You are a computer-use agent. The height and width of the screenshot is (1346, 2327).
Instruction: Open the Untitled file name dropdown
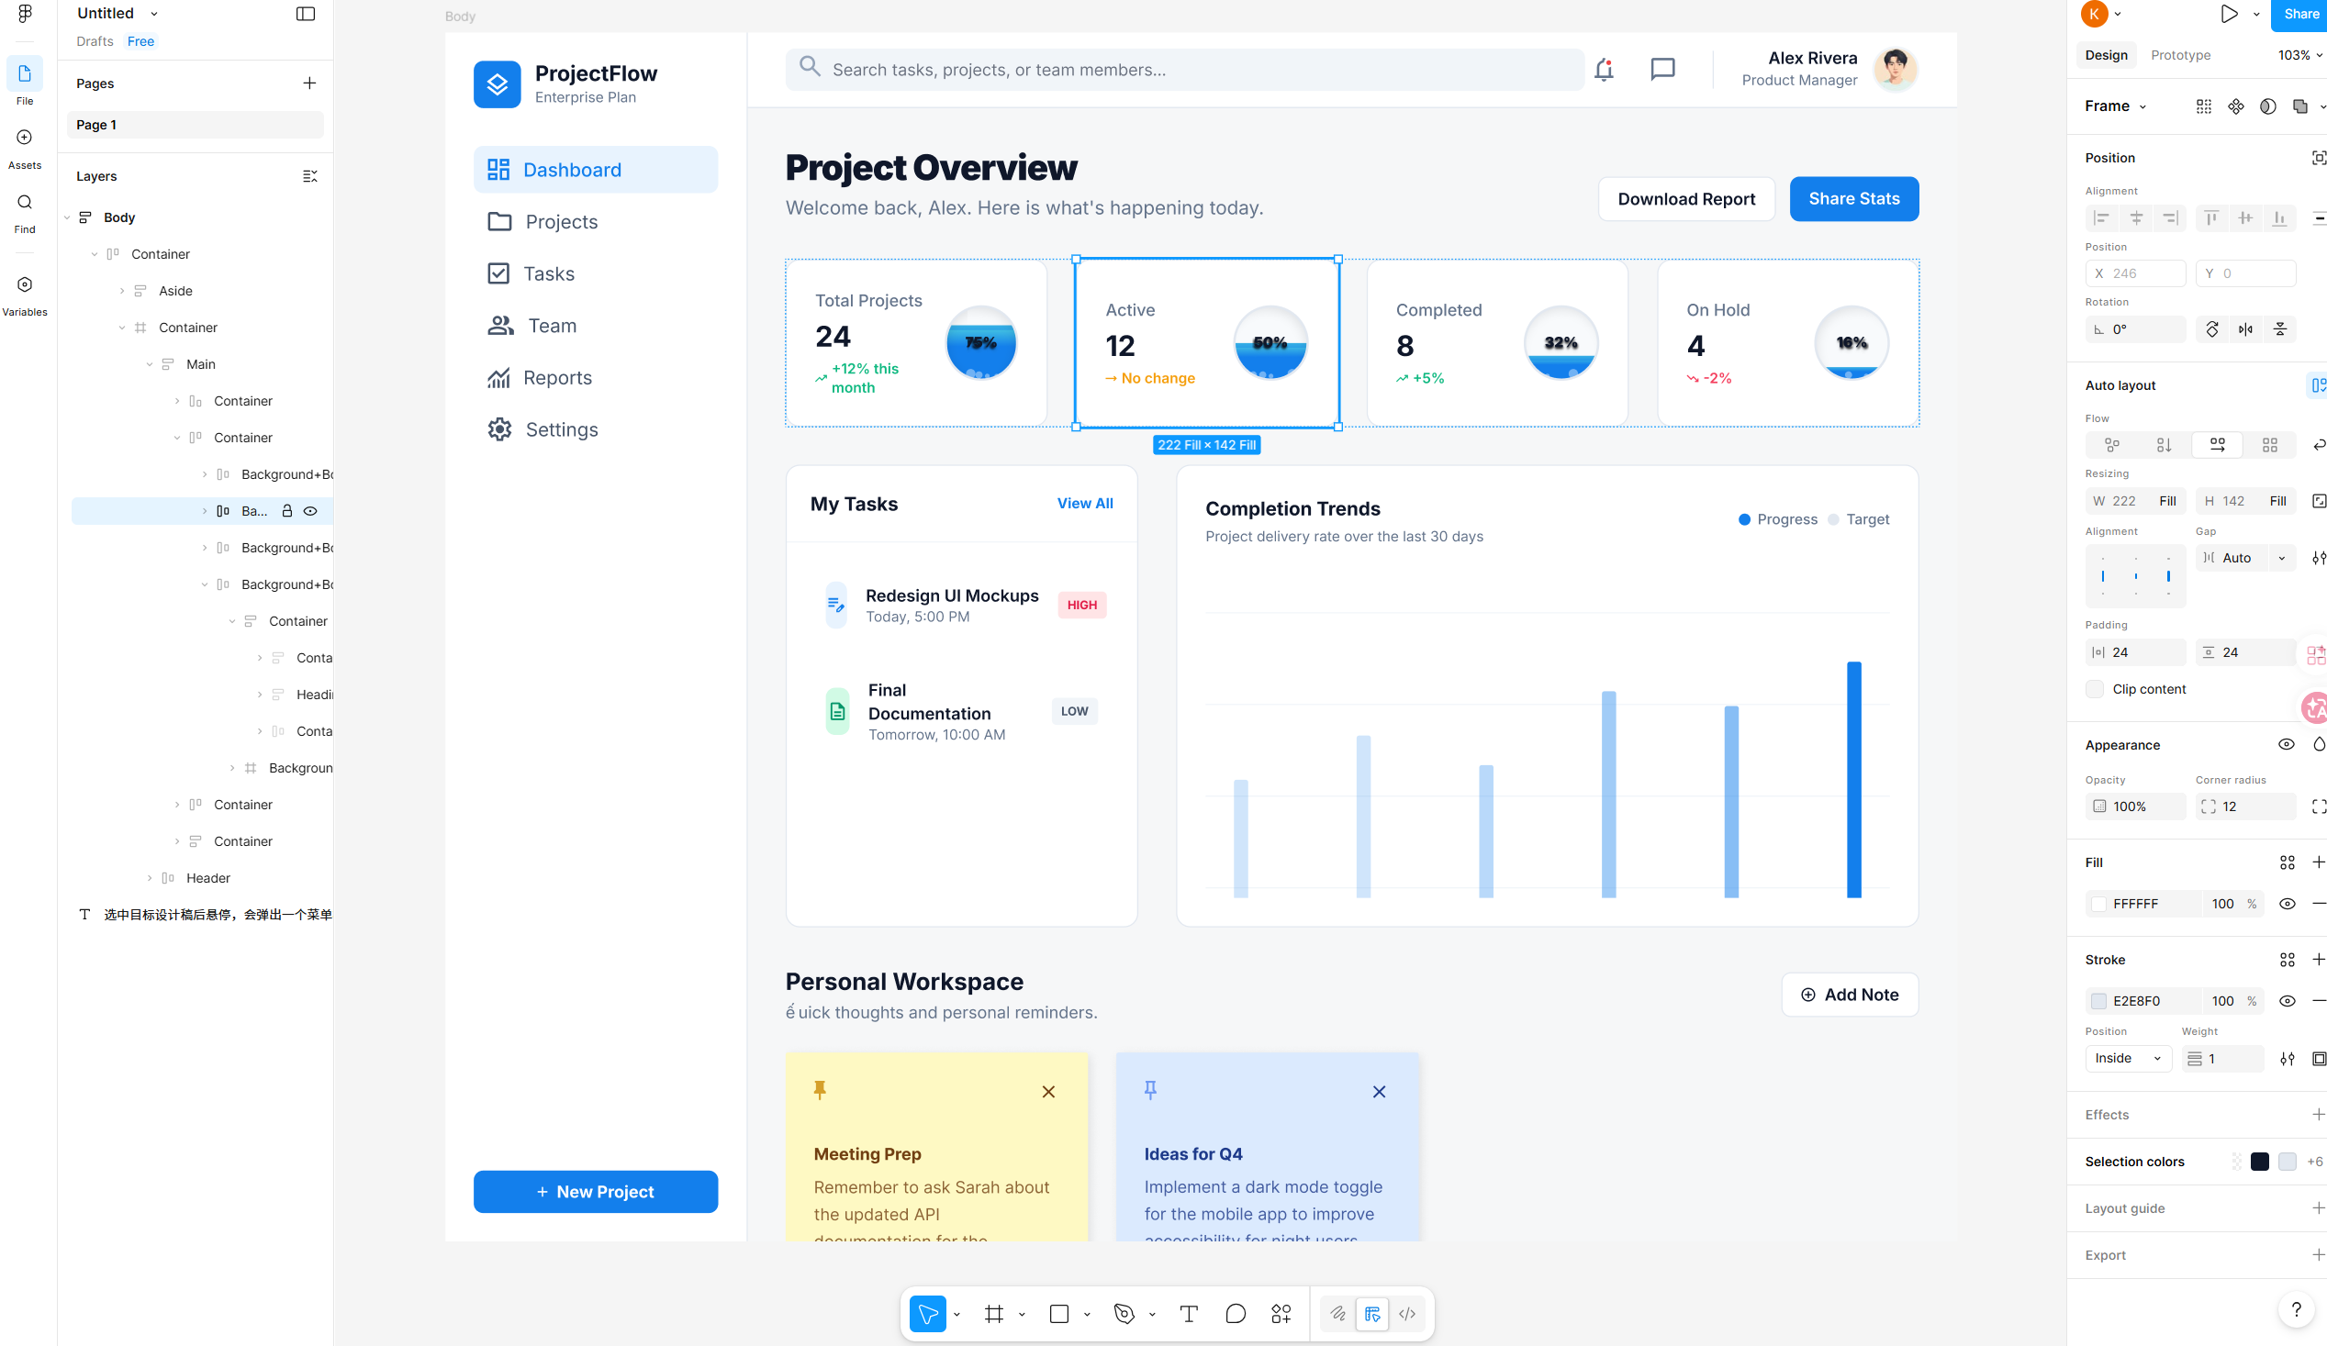154,14
